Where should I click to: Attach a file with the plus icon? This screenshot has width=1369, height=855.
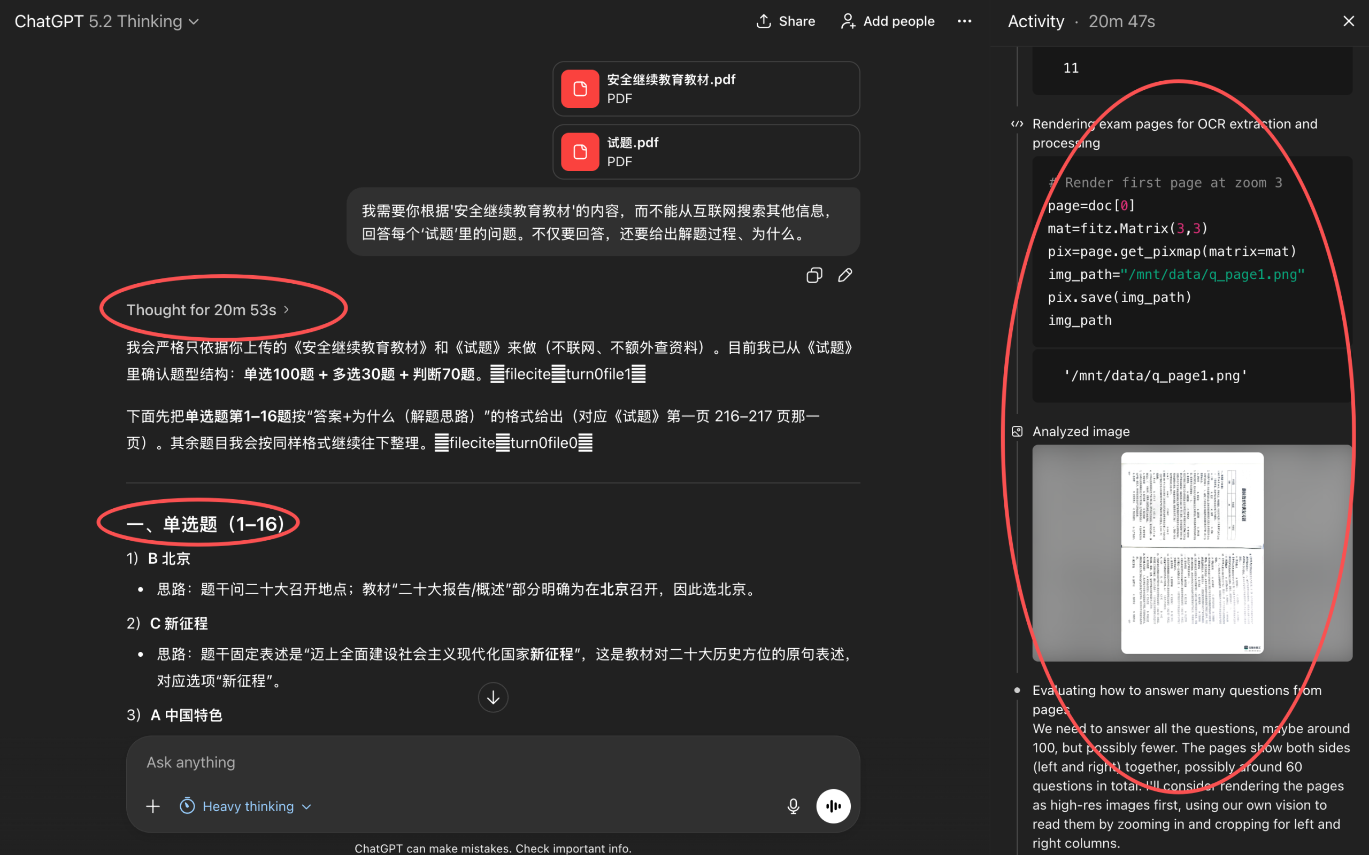pyautogui.click(x=152, y=806)
